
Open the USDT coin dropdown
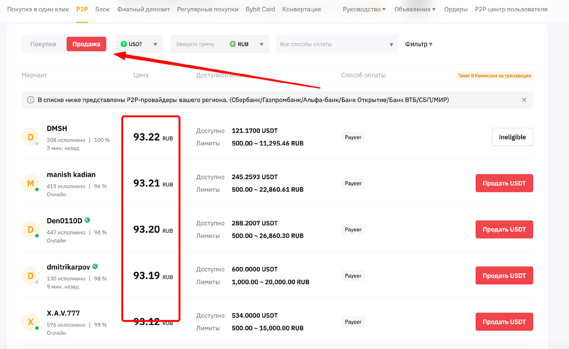point(139,44)
